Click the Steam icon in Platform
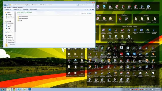Image resolution: width=162 pixels, height=91 pixels. pyautogui.click(x=127, y=19)
